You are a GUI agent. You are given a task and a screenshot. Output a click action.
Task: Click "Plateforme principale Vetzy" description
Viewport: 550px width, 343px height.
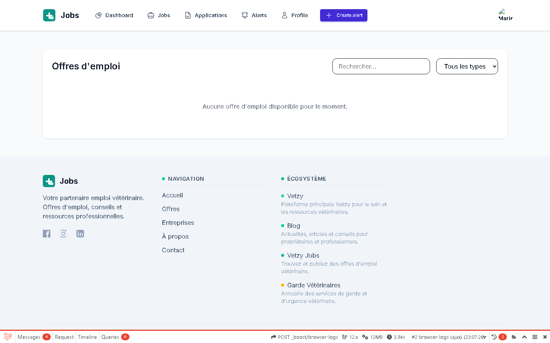pos(334,208)
